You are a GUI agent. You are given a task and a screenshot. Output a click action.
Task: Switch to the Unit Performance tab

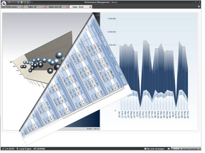(9, 7)
